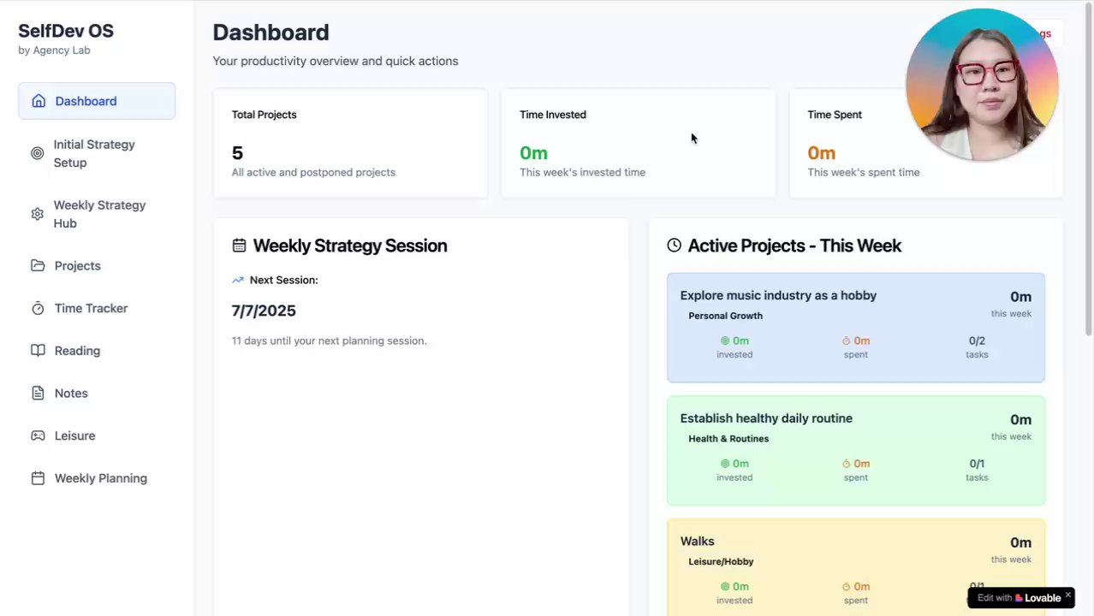Click the Active Projects clock icon

674,246
